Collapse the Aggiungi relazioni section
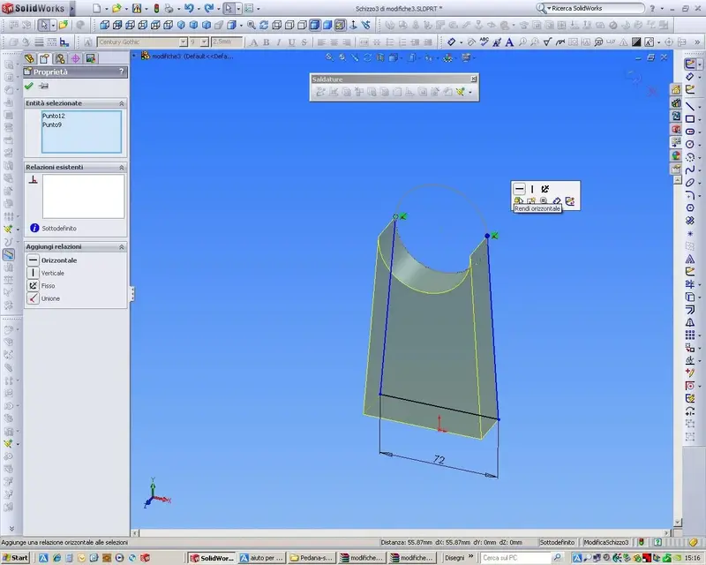The height and width of the screenshot is (565, 706). point(122,247)
